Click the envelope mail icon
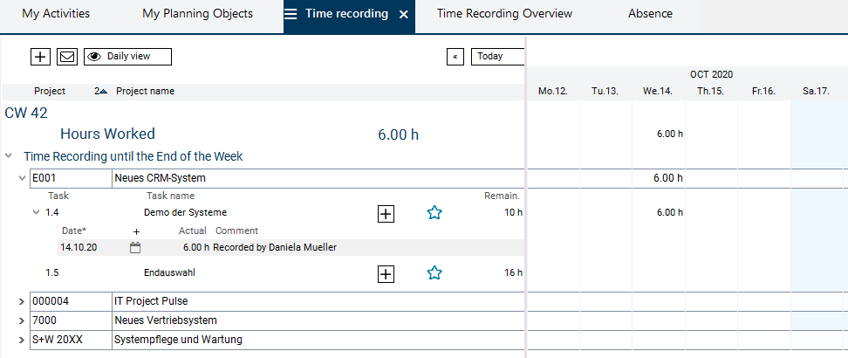 pyautogui.click(x=66, y=57)
